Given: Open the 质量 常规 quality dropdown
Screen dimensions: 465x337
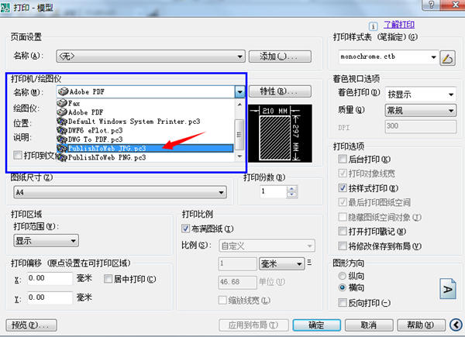Looking at the screenshot, I should (421, 111).
